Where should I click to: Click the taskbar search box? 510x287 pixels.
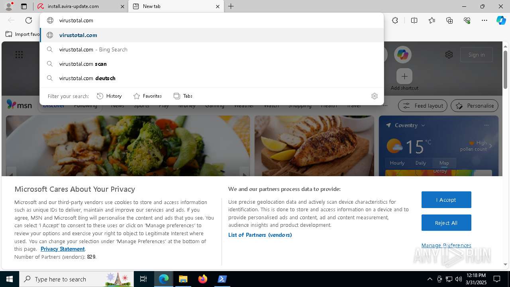pyautogui.click(x=77, y=279)
